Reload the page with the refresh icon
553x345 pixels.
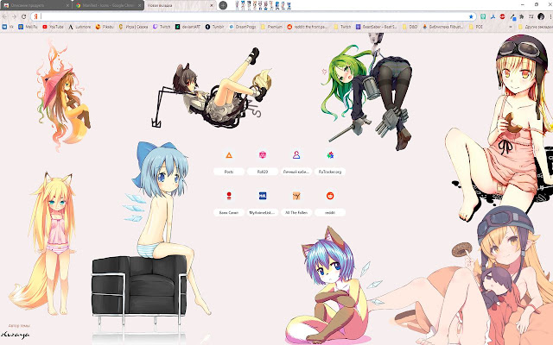pyautogui.click(x=23, y=16)
